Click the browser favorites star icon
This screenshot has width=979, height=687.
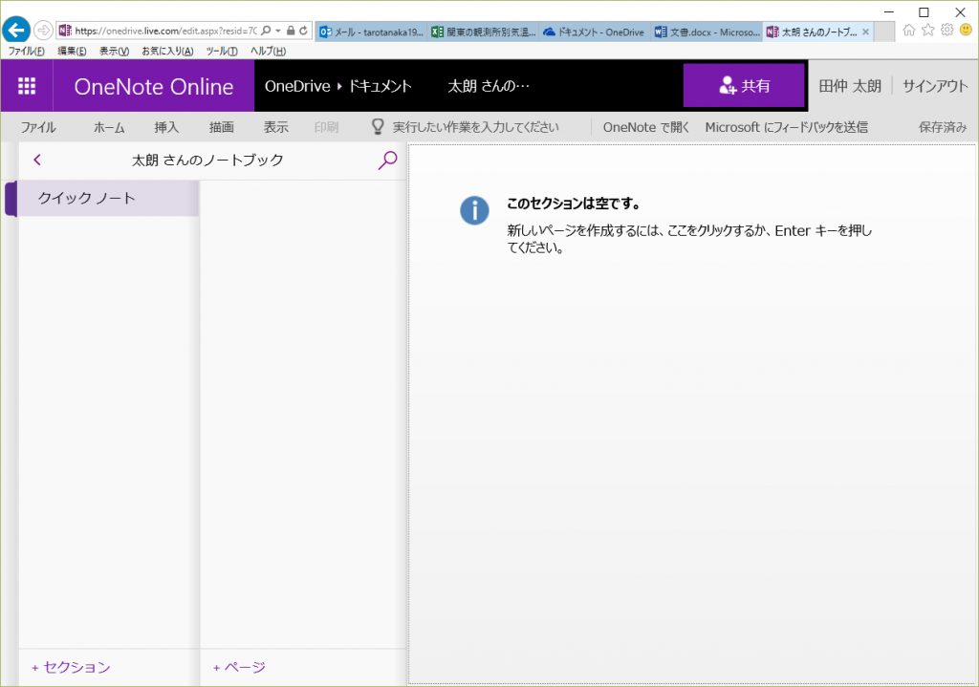pos(927,30)
